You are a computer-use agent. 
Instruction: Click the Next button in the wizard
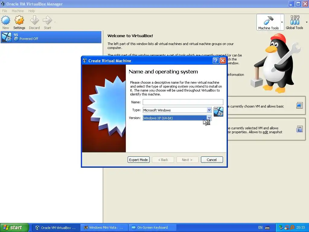pyautogui.click(x=187, y=160)
